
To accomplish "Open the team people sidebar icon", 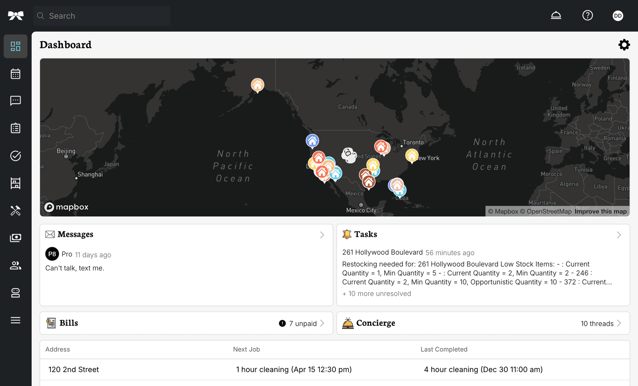I will [15, 265].
